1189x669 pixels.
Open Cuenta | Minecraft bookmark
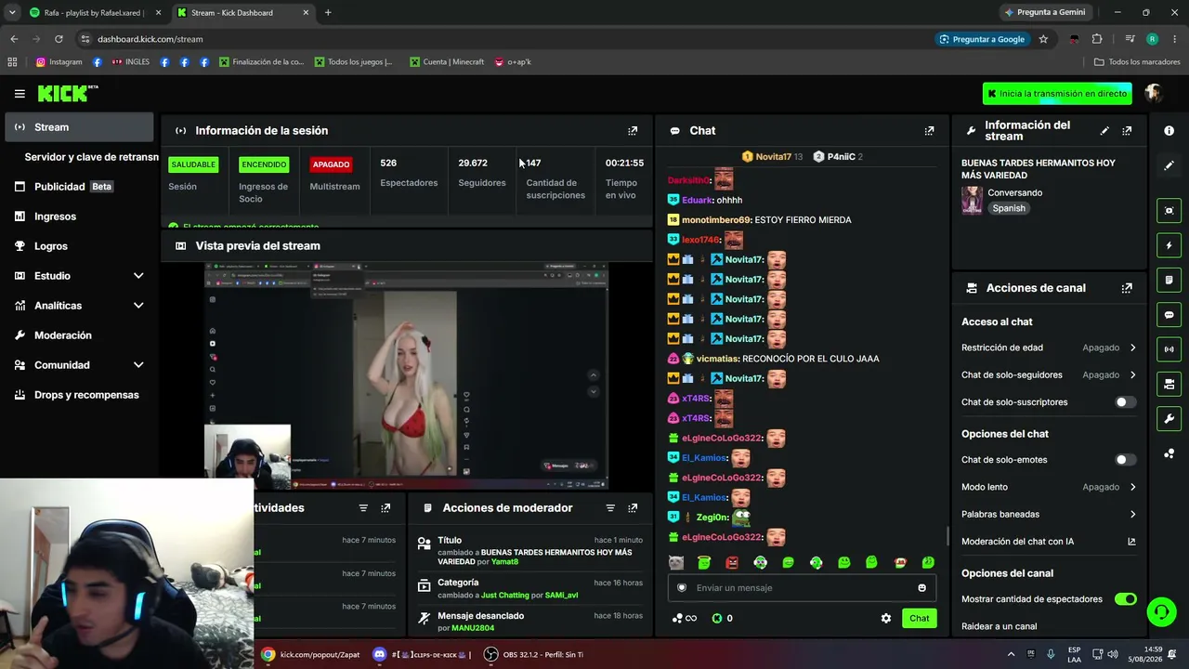click(447, 62)
